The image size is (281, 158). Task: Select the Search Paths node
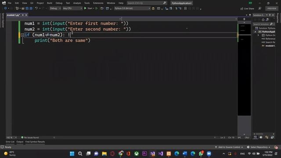[268, 42]
